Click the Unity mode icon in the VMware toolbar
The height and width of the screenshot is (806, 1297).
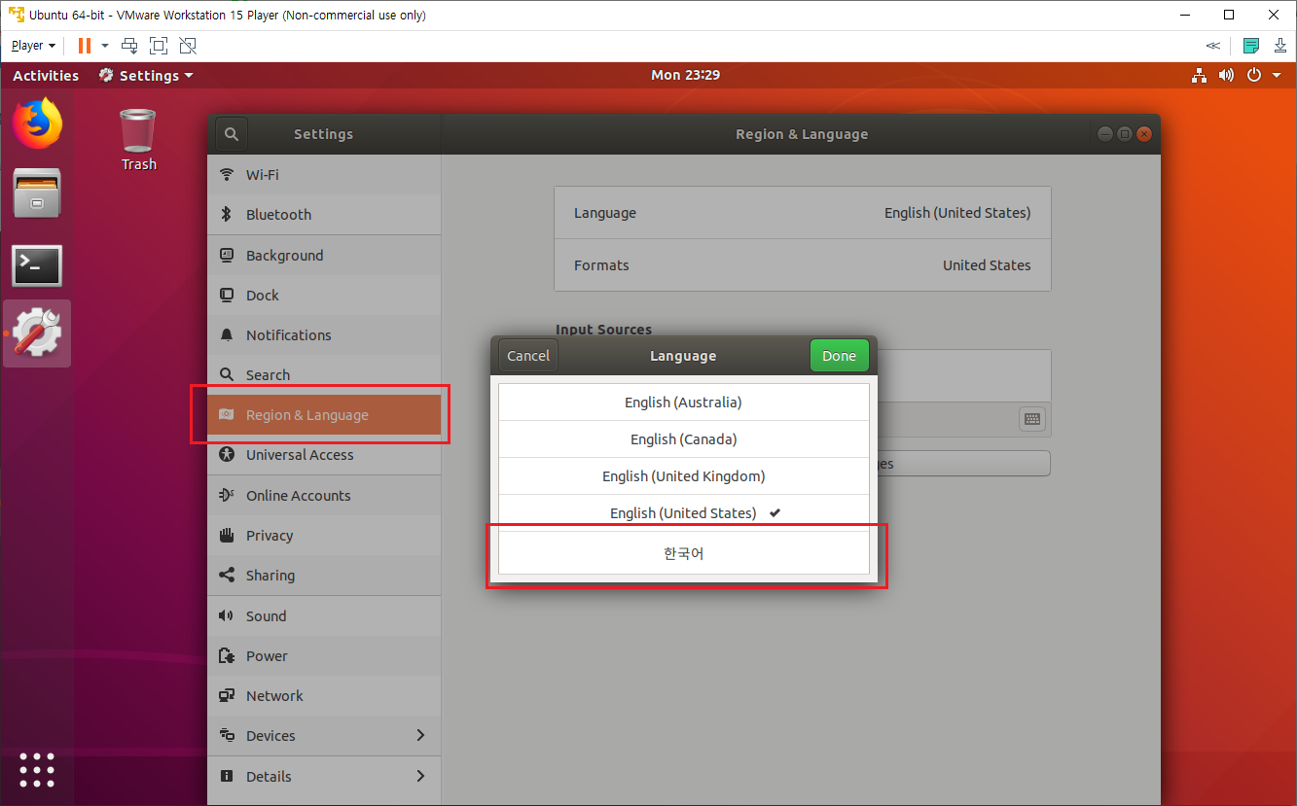tap(188, 46)
